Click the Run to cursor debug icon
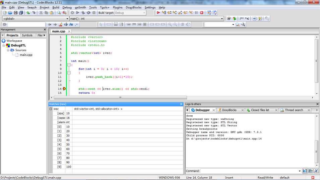This screenshot has width=320, height=180. pos(164,13)
